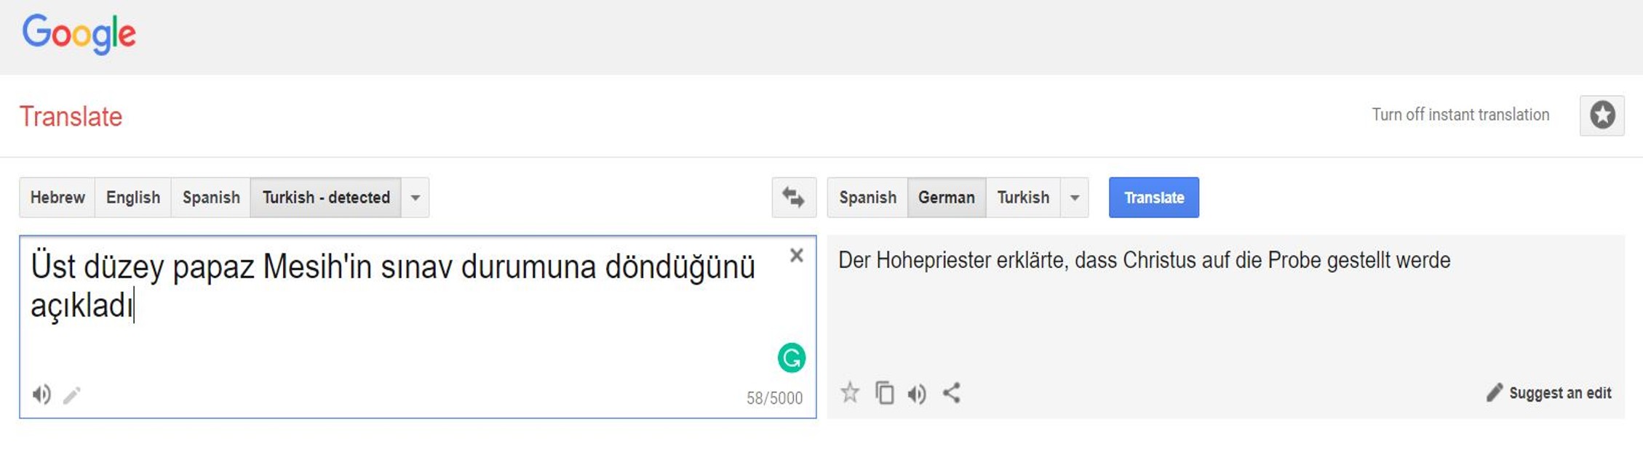Image resolution: width=1643 pixels, height=454 pixels.
Task: Expand the target language dropdown arrow
Action: point(1074,198)
